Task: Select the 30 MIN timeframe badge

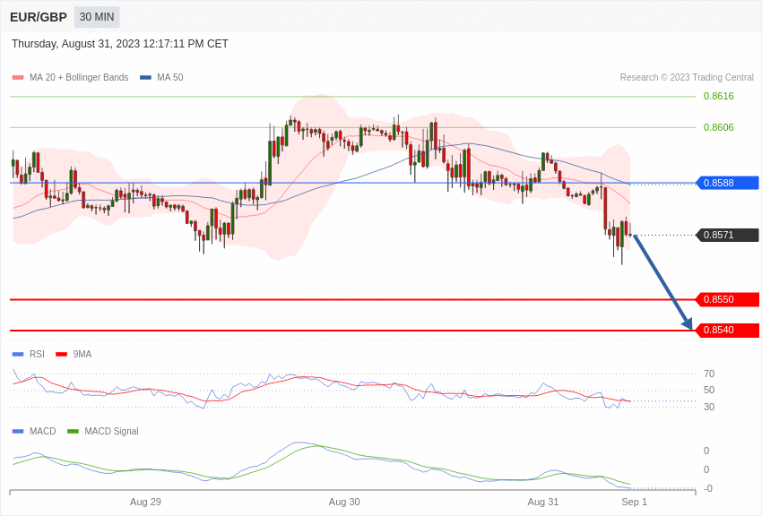Action: (x=97, y=17)
